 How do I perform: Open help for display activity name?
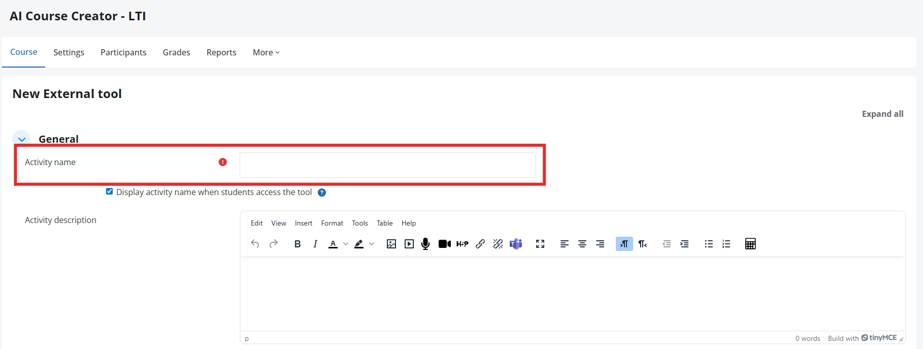pos(322,193)
